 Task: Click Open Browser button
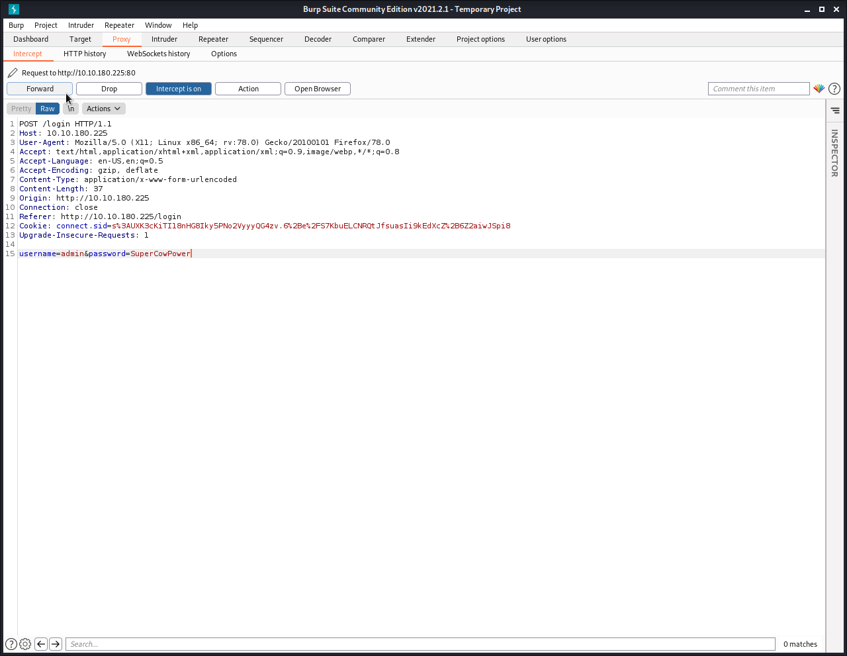[318, 89]
